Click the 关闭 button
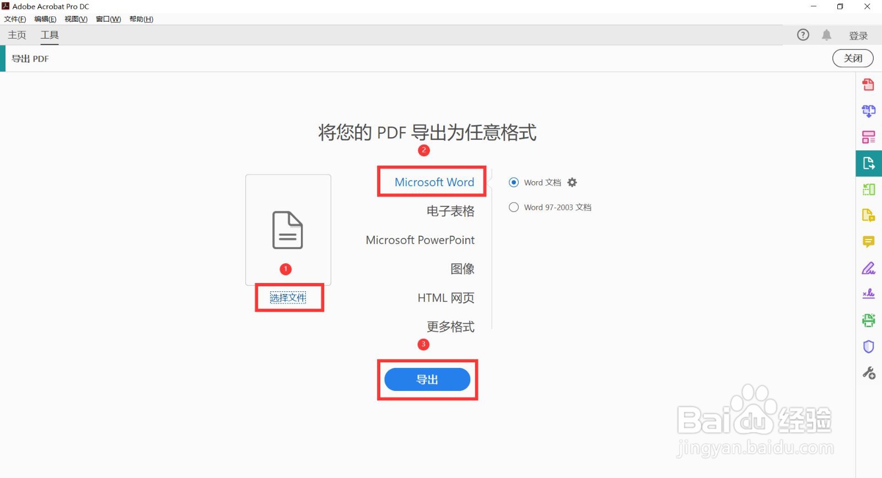Screen dimensions: 882x478 853,58
